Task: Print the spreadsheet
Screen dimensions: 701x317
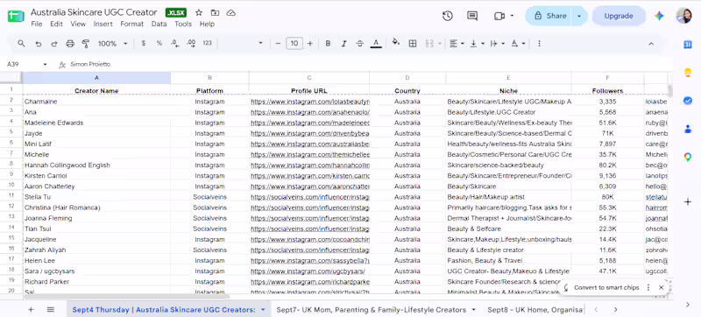Action: 70,43
